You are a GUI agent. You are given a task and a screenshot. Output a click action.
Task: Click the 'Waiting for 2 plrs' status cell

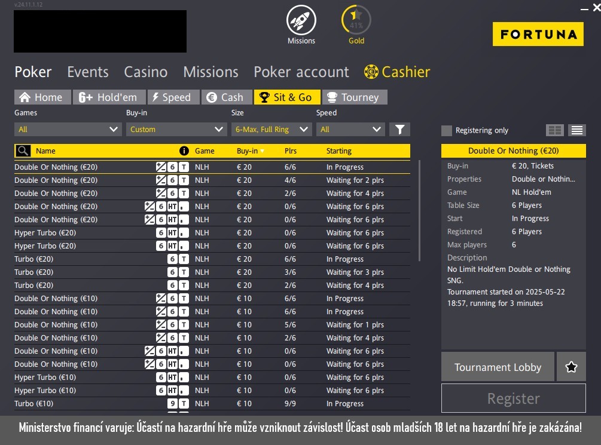tap(355, 180)
